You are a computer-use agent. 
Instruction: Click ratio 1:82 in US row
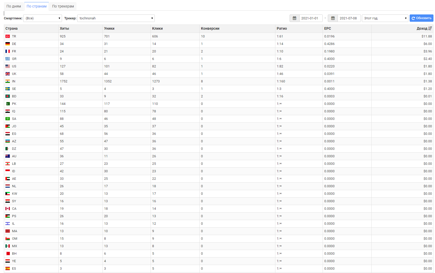[x=280, y=66]
